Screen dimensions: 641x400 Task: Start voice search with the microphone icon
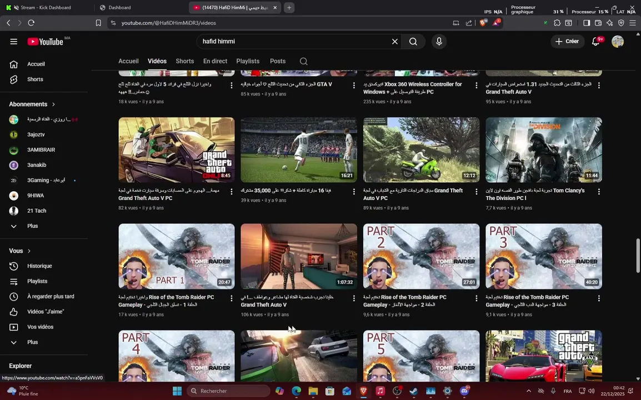[439, 42]
